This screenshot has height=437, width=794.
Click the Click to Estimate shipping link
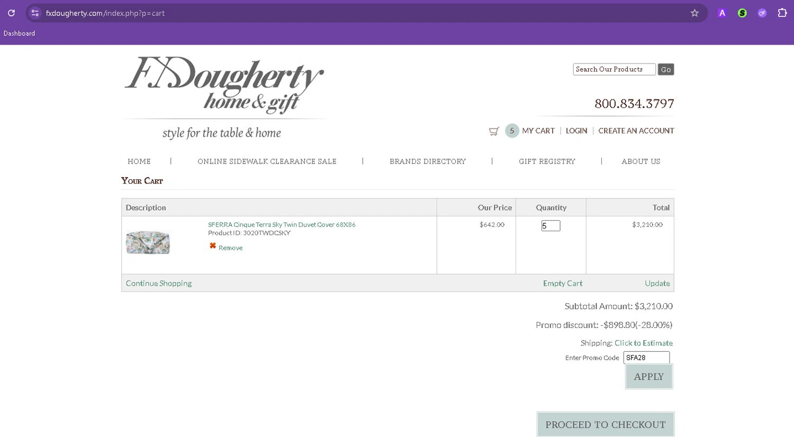point(644,343)
